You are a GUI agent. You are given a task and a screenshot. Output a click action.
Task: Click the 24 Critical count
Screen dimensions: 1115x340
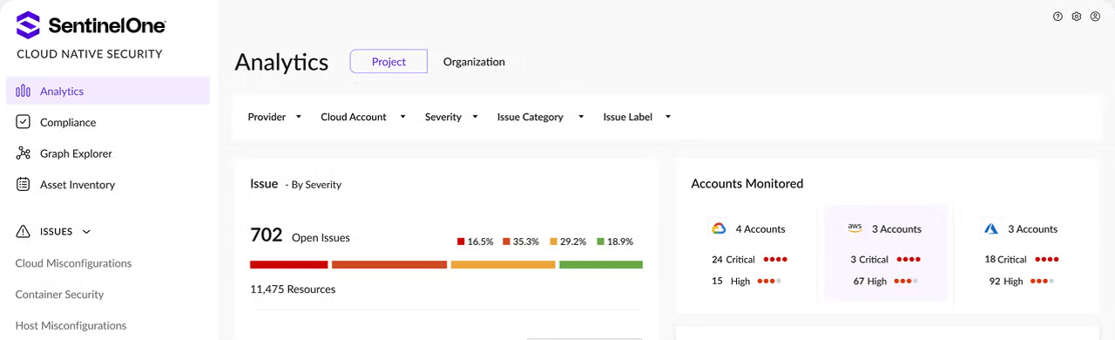[733, 260]
